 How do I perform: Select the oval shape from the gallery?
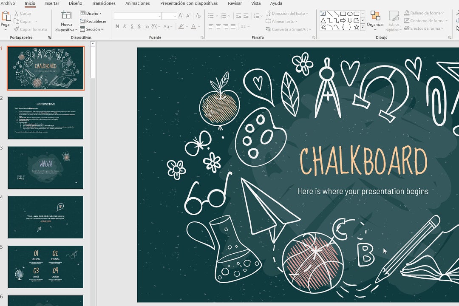click(x=350, y=14)
